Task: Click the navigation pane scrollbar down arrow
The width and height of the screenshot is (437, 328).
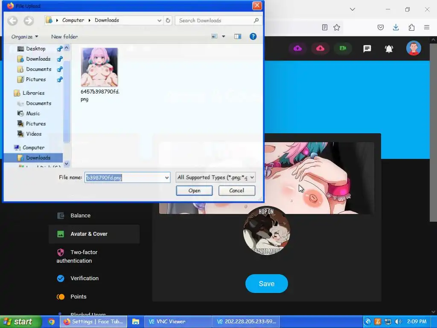Action: pos(66,164)
